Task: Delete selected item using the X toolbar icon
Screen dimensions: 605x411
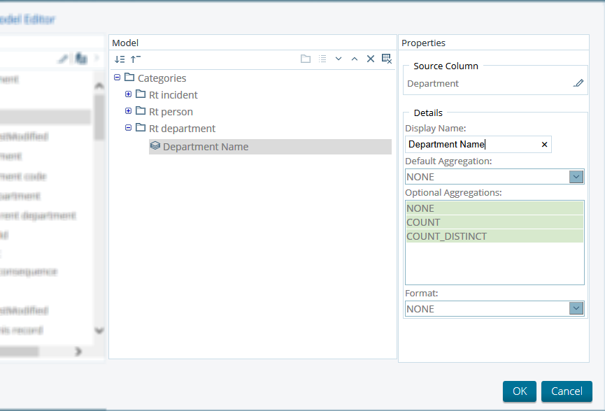Action: click(371, 59)
